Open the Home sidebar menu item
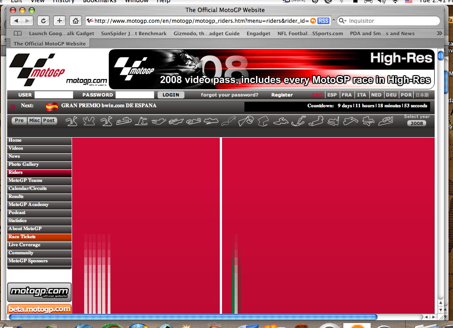This screenshot has width=453, height=328. [x=39, y=141]
